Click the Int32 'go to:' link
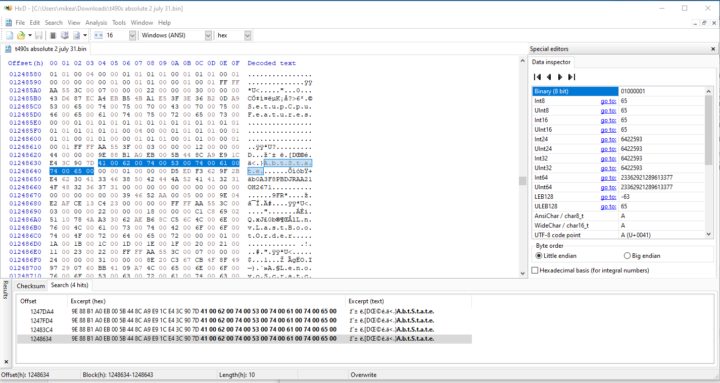 608,158
